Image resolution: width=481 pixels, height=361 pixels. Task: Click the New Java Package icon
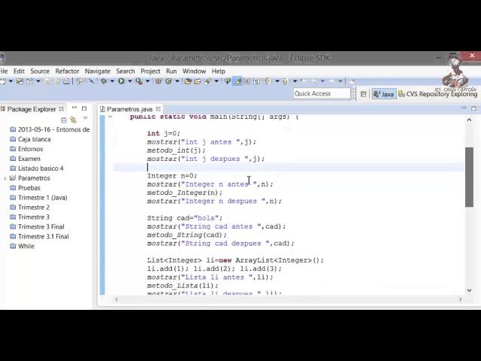click(159, 81)
